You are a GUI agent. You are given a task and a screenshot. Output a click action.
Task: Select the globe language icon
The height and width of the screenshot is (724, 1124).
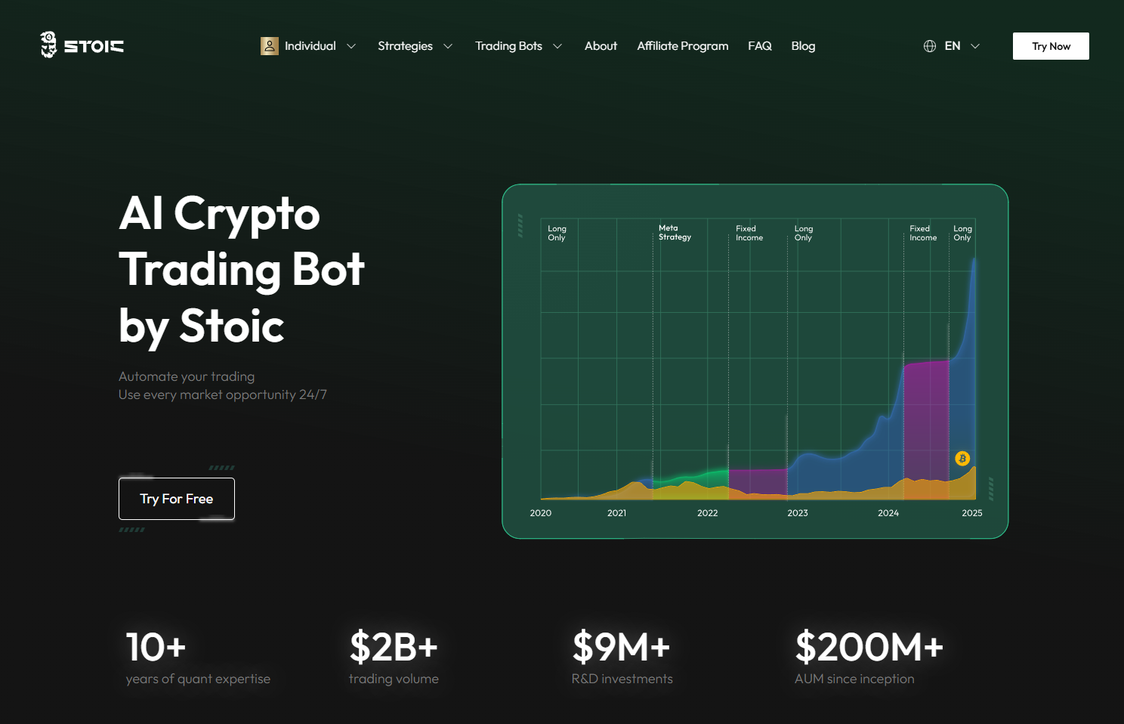(929, 46)
